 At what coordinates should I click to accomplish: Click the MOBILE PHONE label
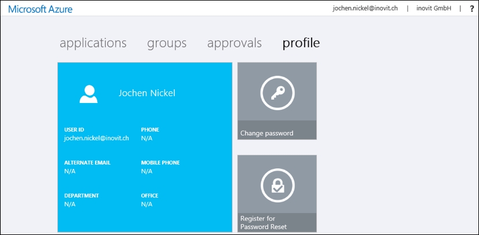pos(160,163)
